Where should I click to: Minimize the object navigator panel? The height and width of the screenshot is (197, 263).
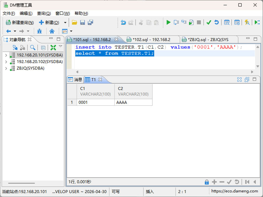(51, 39)
